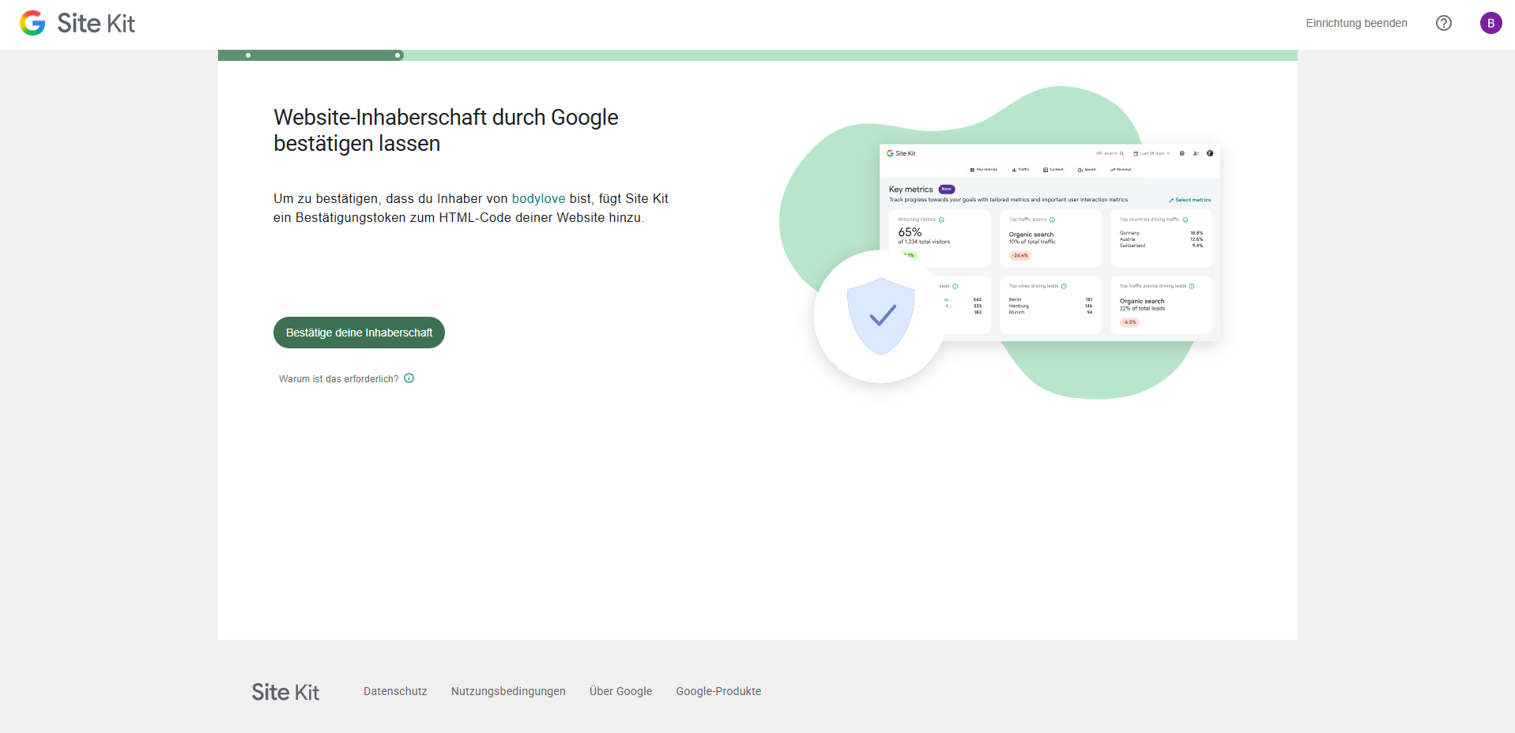Viewport: 1515px width, 733px height.
Task: Click the Site Kit logo text in footer
Action: (x=285, y=692)
